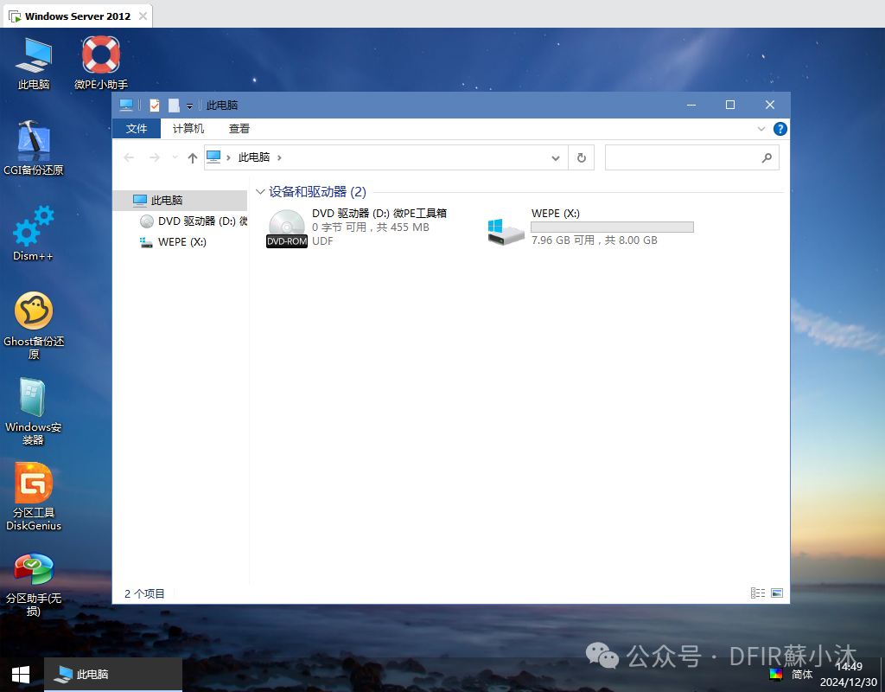885x692 pixels.
Task: Click DVD 驱动器 (D:) 微PE工具箱 label
Action: point(379,213)
